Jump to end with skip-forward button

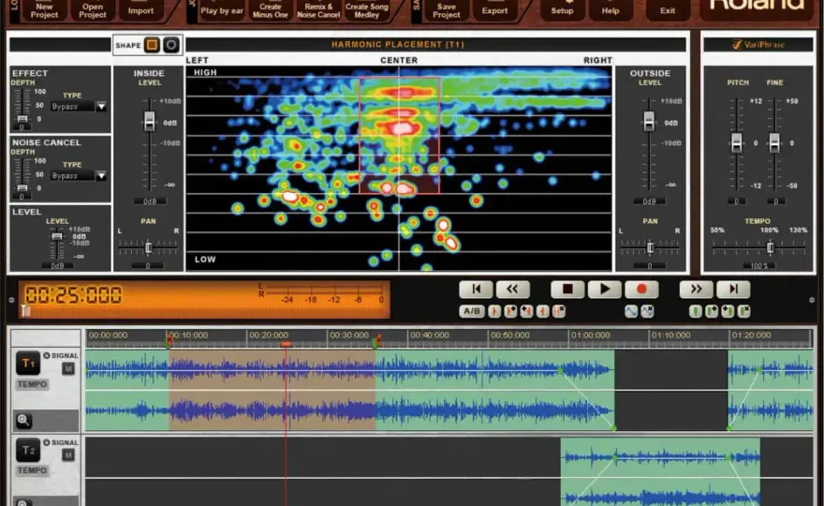pyautogui.click(x=733, y=289)
